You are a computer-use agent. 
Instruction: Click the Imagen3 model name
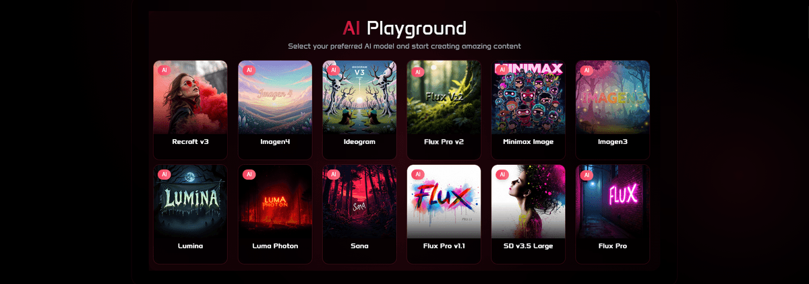point(613,142)
